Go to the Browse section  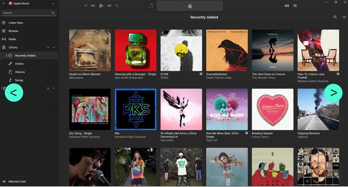13,31
